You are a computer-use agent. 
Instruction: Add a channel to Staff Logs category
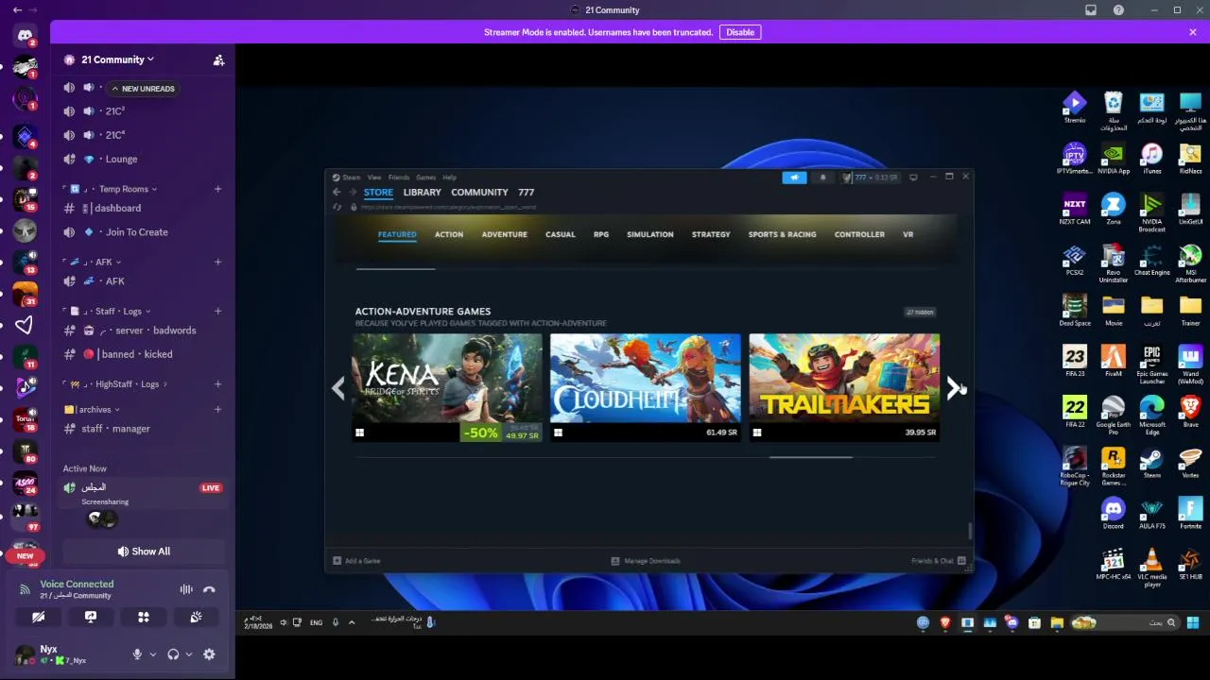pyautogui.click(x=217, y=311)
